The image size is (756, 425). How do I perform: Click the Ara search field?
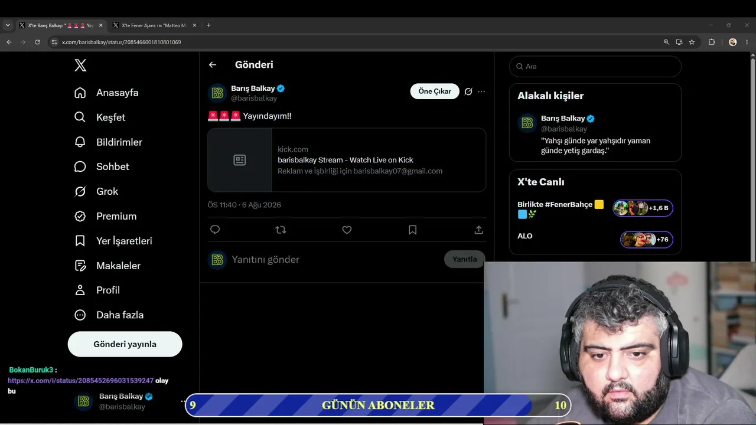point(595,67)
